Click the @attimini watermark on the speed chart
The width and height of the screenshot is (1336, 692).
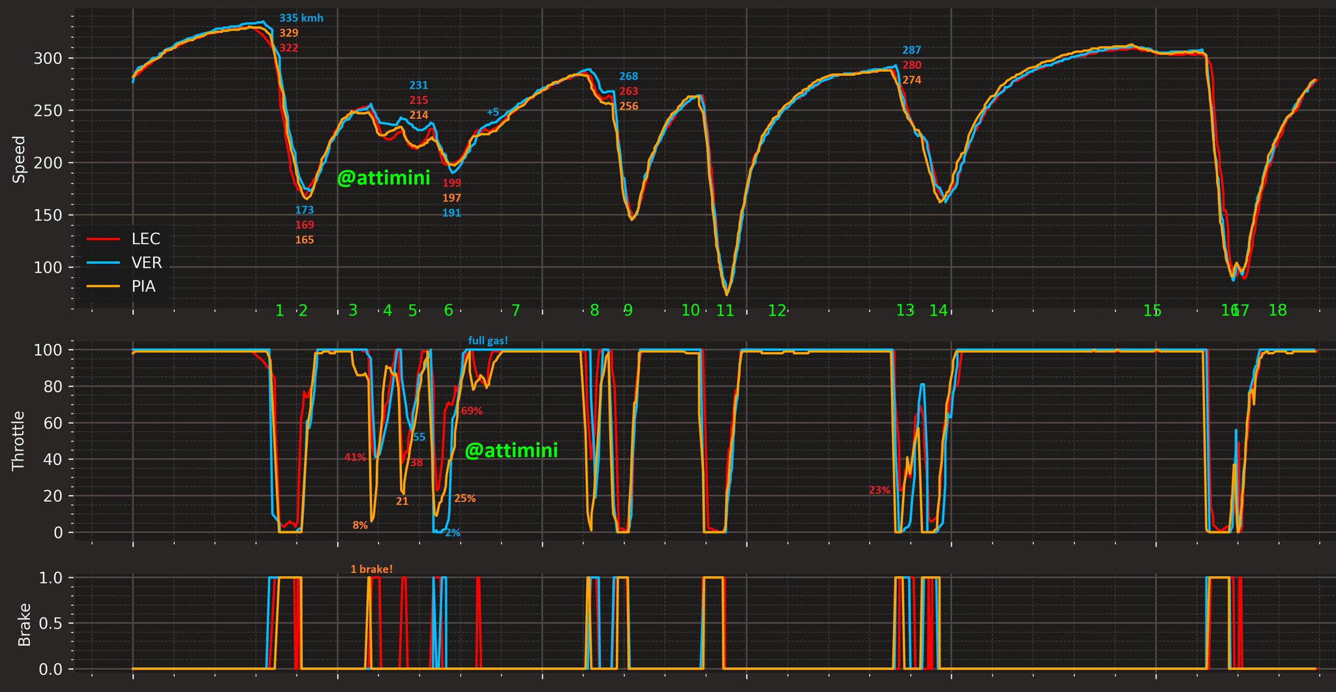[x=384, y=177]
